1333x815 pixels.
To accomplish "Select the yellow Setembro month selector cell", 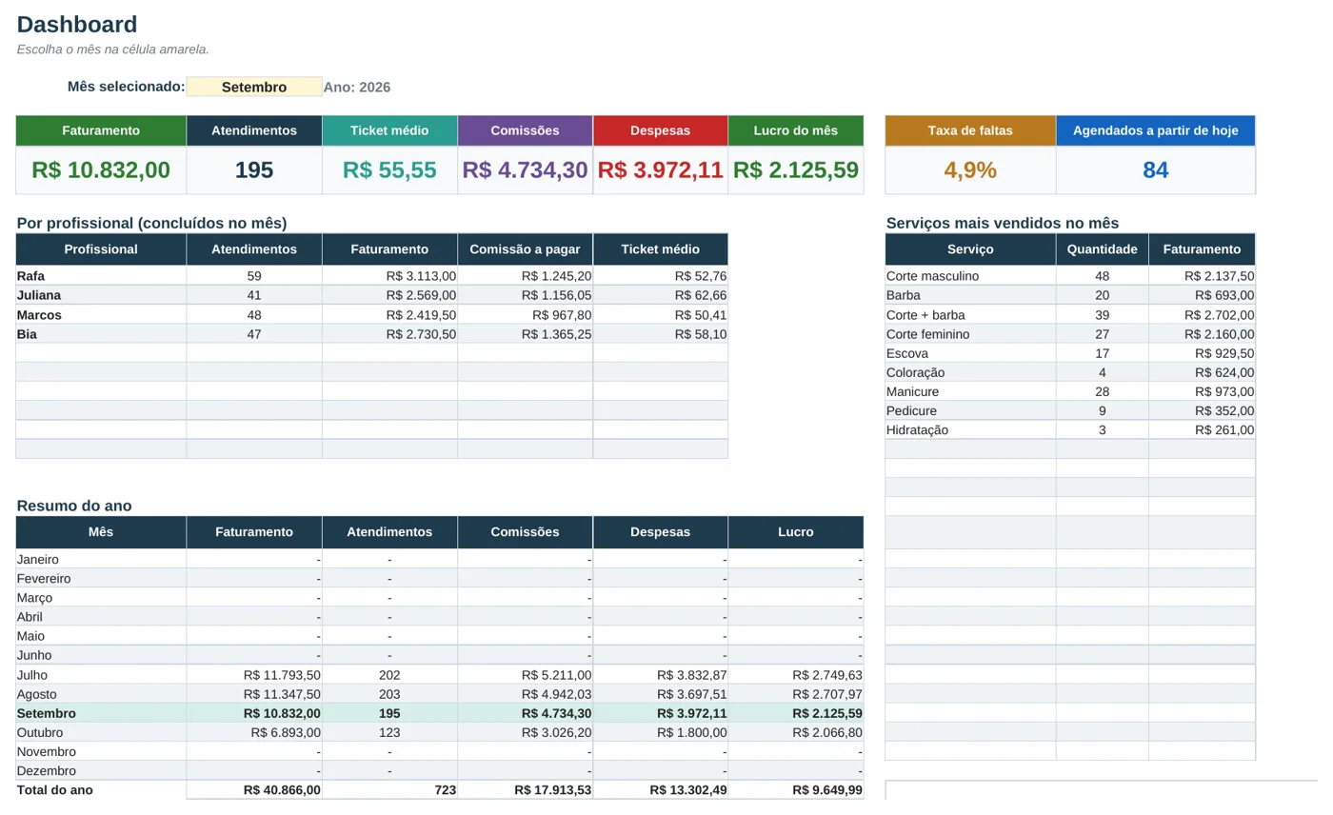I will coord(254,87).
